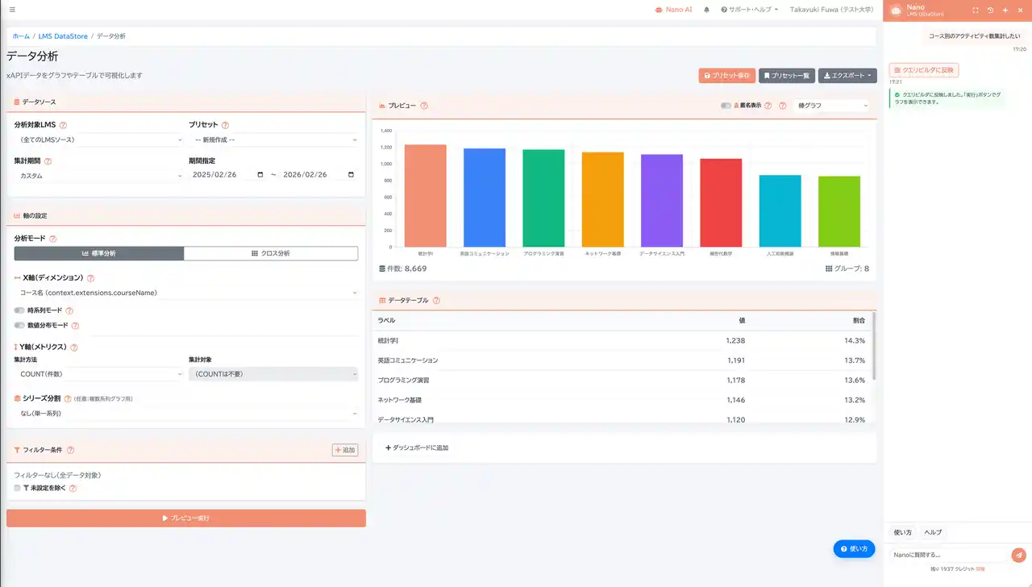The width and height of the screenshot is (1032, 587).
Task: Send a message with the paper plane icon
Action: [1018, 555]
